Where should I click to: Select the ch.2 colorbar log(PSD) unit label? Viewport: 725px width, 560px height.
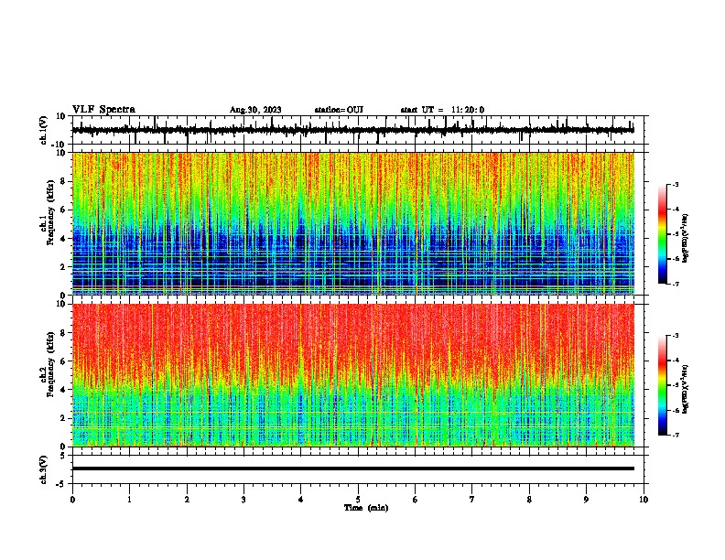pyautogui.click(x=685, y=389)
